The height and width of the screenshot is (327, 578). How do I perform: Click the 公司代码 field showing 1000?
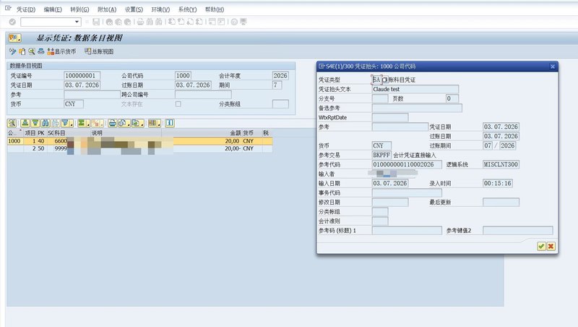point(183,76)
